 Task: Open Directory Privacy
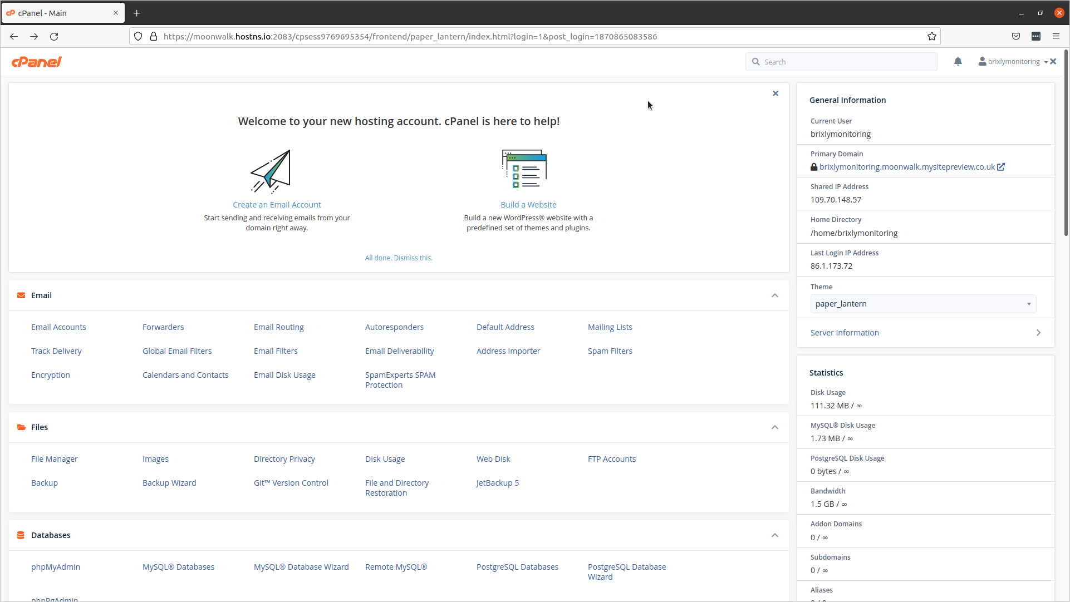(x=284, y=459)
